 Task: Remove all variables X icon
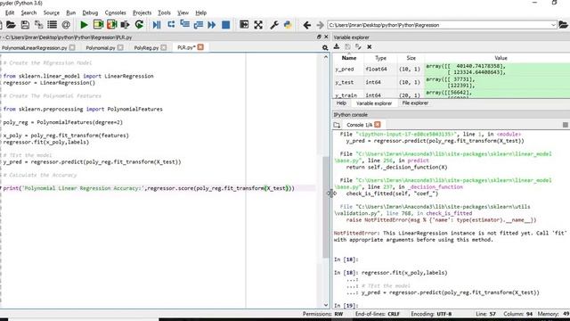[x=370, y=46]
